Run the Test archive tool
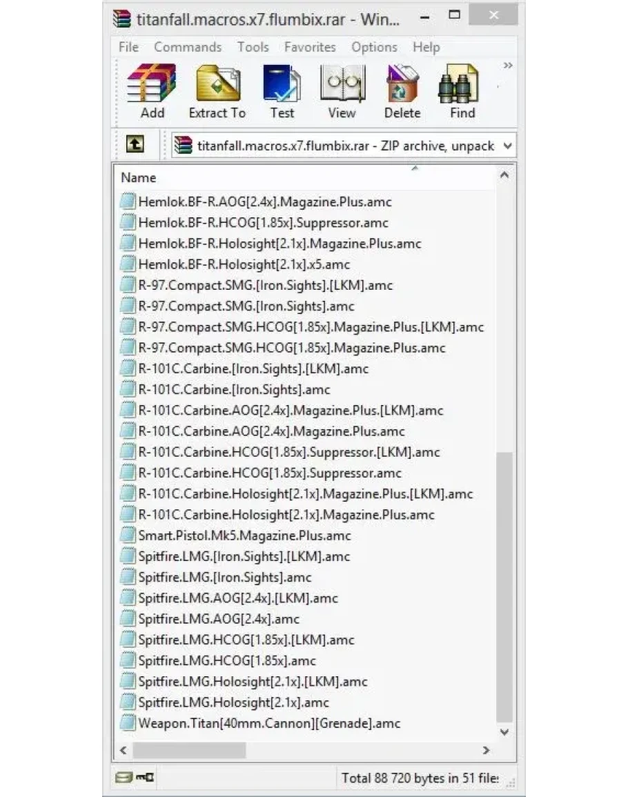The width and height of the screenshot is (628, 797). (x=282, y=91)
